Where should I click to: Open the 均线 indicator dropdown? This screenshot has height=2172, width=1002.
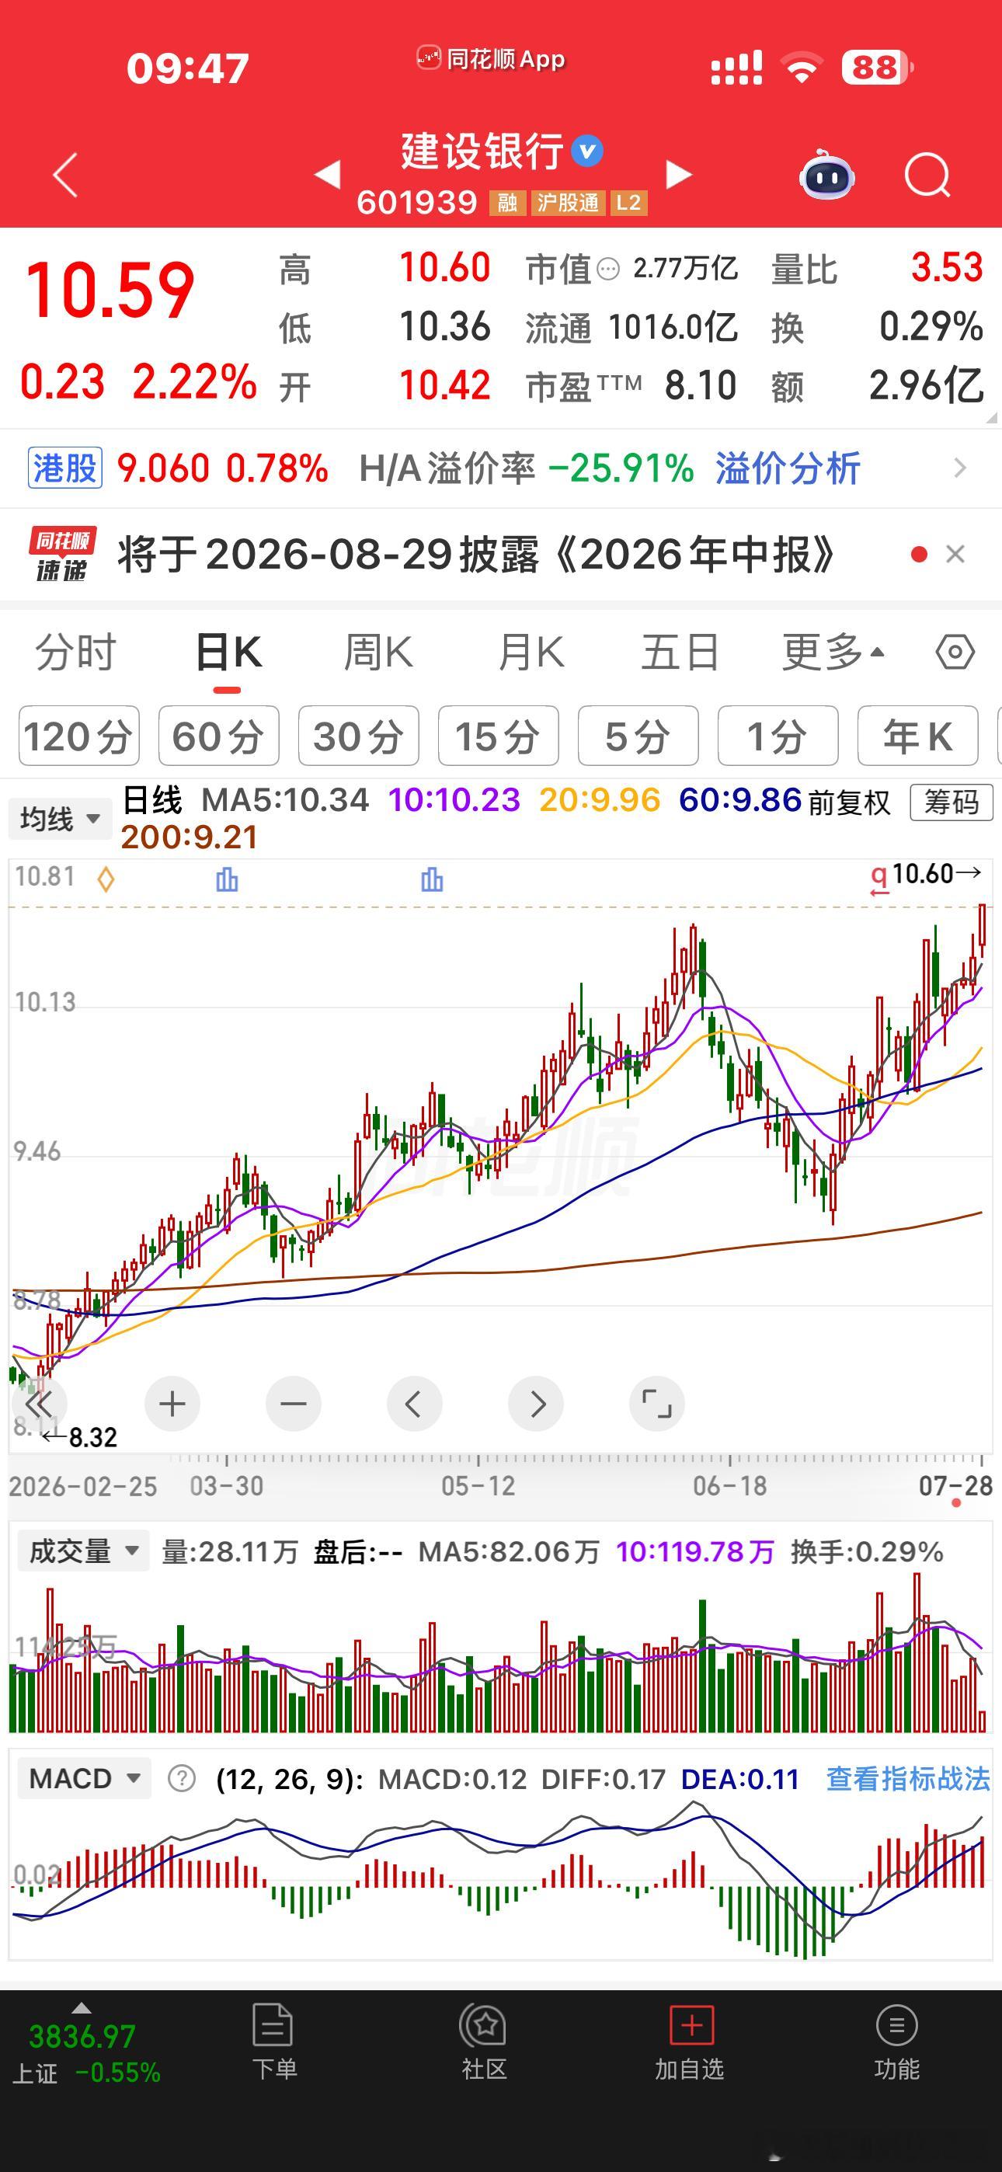pos(60,818)
